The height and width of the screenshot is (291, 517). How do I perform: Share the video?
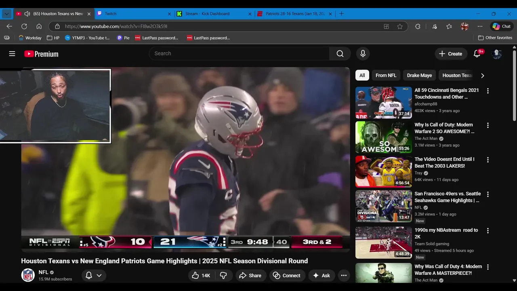tap(250, 276)
